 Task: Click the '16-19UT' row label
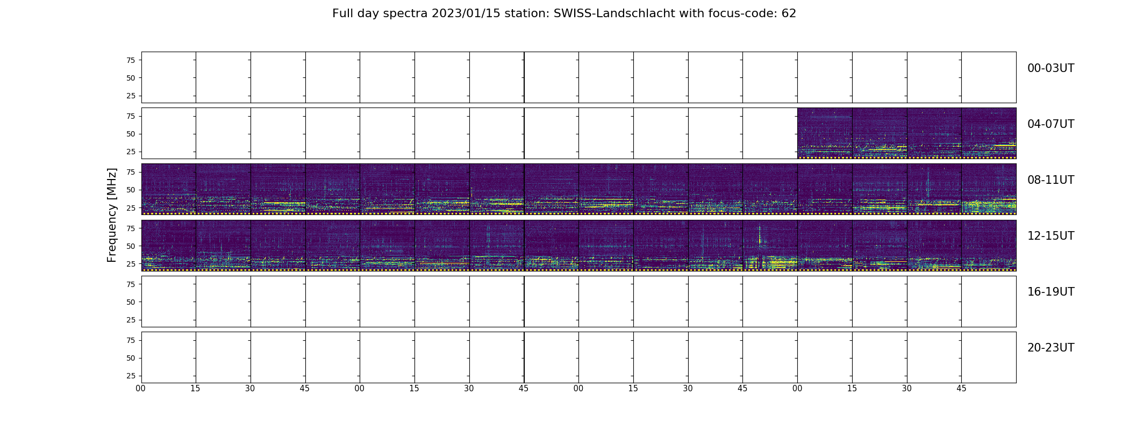[x=1051, y=292]
